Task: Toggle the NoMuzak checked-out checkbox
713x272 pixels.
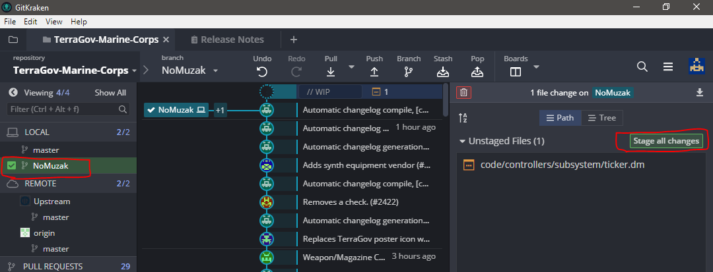Action: 12,166
